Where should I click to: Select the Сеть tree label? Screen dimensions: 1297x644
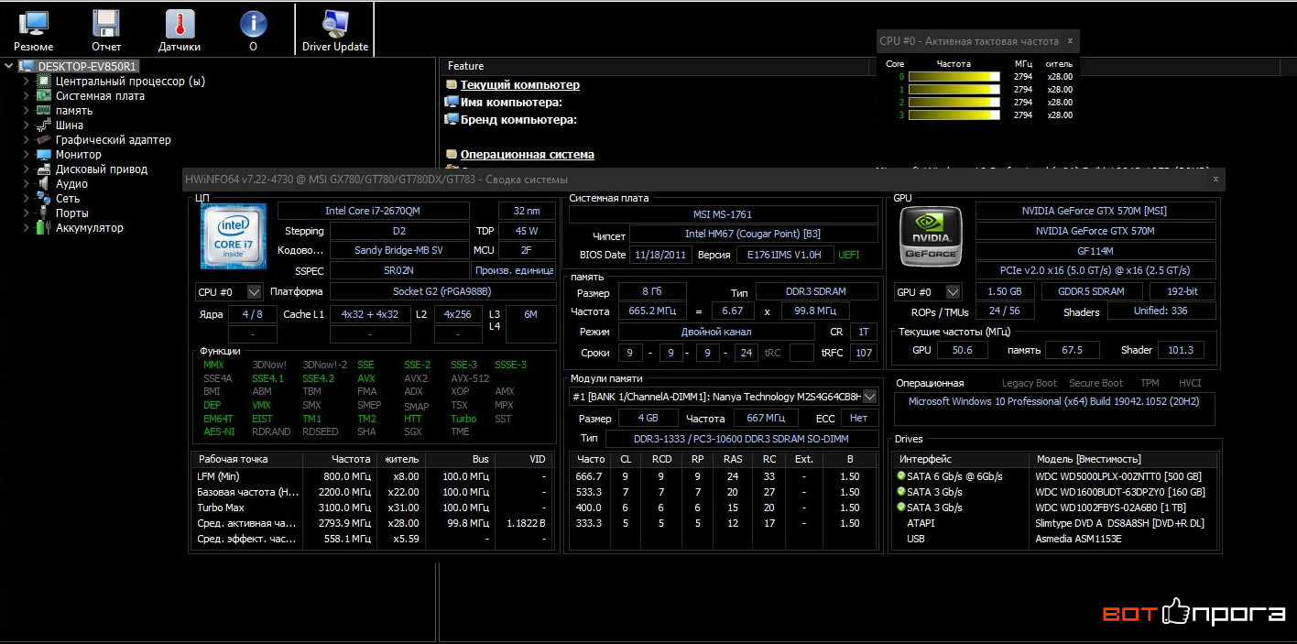(x=68, y=199)
